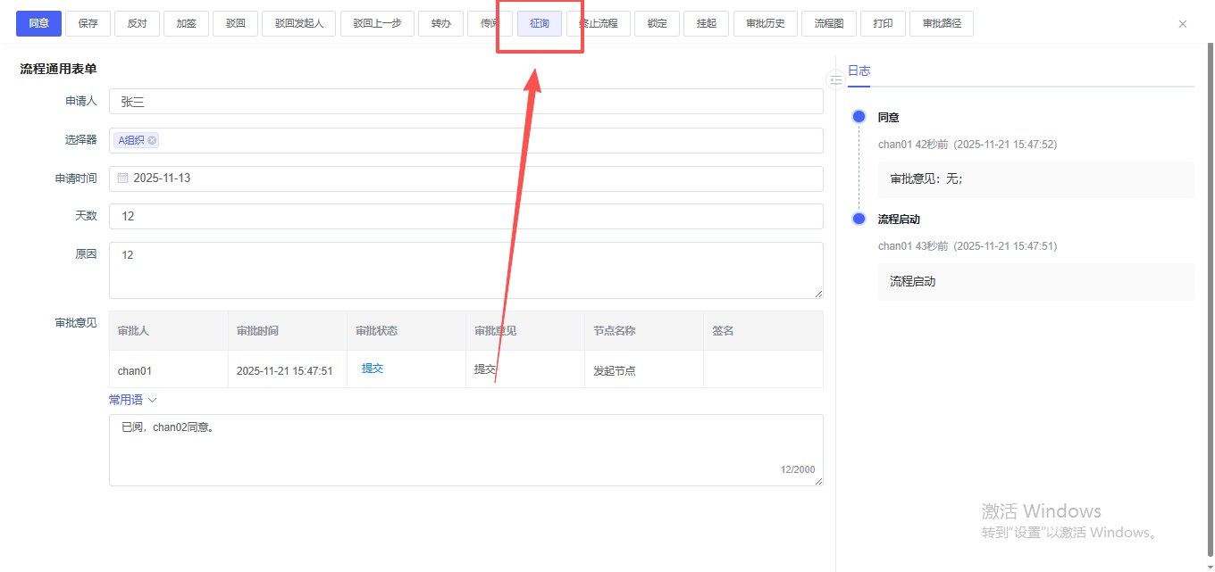Screen dimensions: 1215x572
Task: View 审批历史 from the toolbar
Action: (x=766, y=23)
